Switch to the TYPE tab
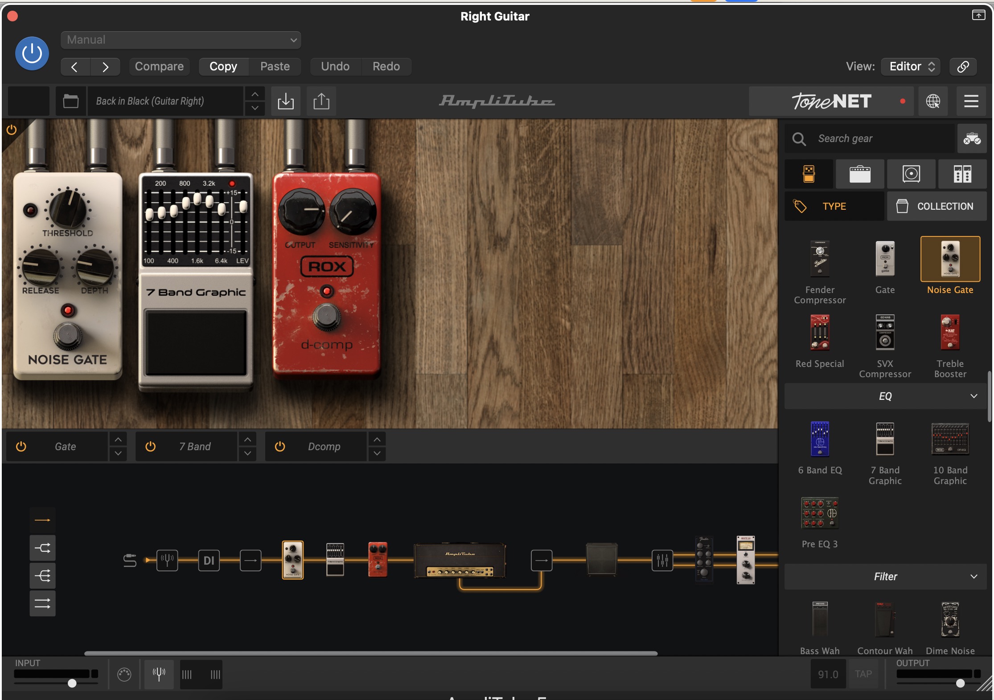Viewport: 994px width, 700px height. click(x=834, y=206)
